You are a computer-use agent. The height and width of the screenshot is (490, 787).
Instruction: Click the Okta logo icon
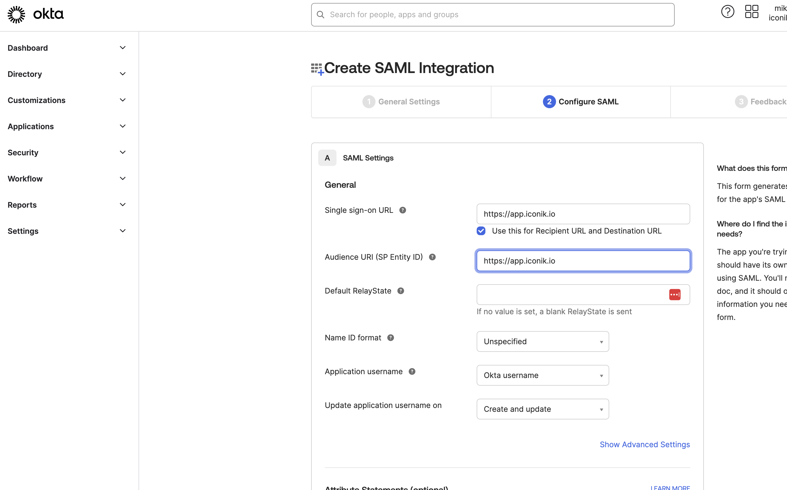click(x=16, y=15)
